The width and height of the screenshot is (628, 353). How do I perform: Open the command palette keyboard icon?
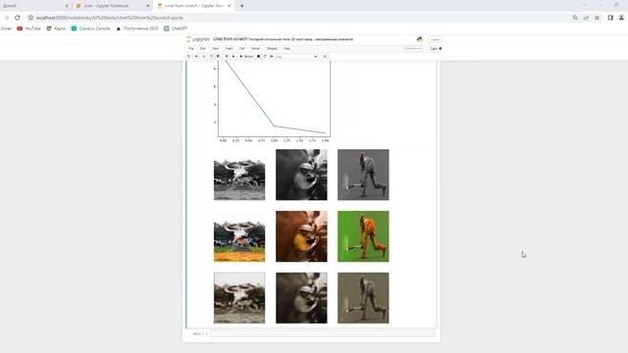tap(325, 57)
